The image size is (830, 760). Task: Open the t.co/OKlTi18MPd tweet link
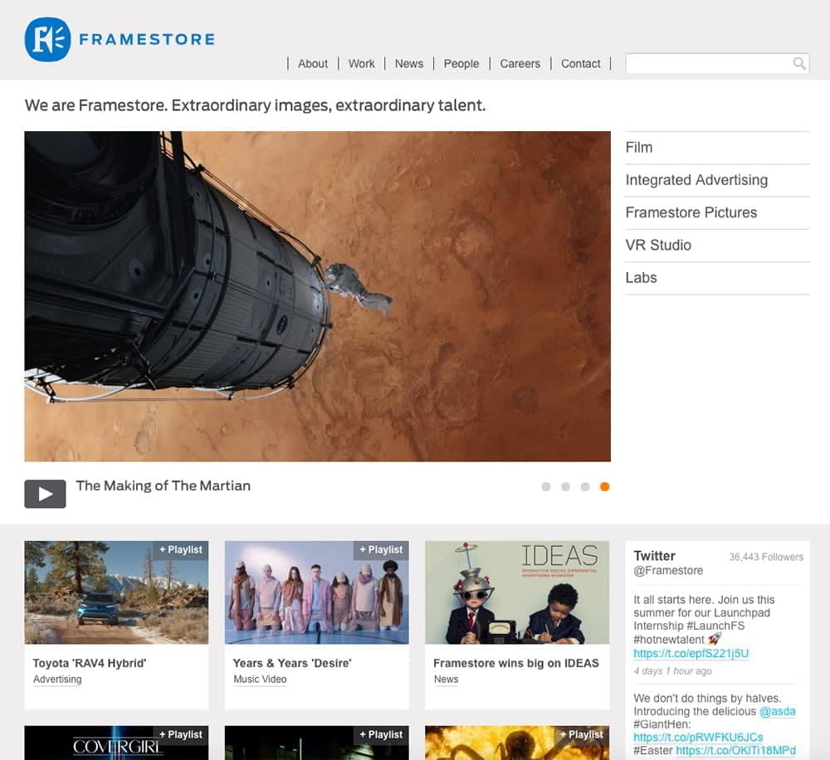coord(735,751)
